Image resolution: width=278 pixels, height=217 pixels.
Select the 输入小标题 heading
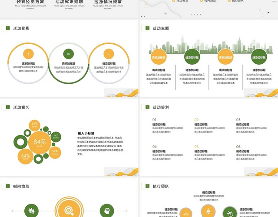click(86, 133)
